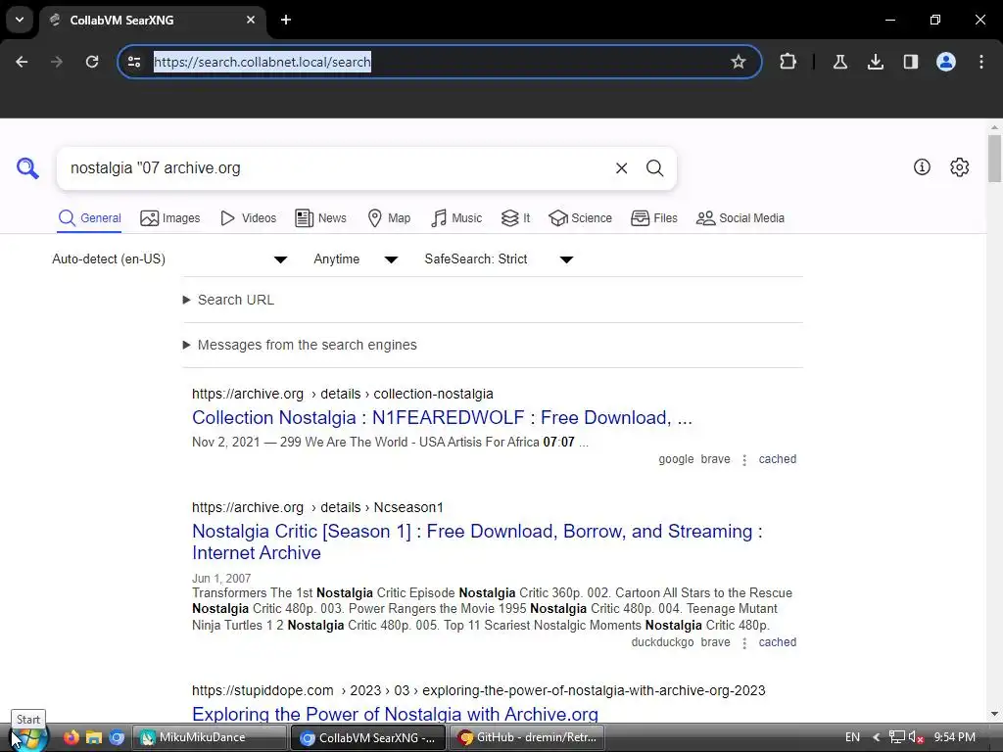
Task: Click the archive.org Ncseason1 URL
Action: click(318, 507)
